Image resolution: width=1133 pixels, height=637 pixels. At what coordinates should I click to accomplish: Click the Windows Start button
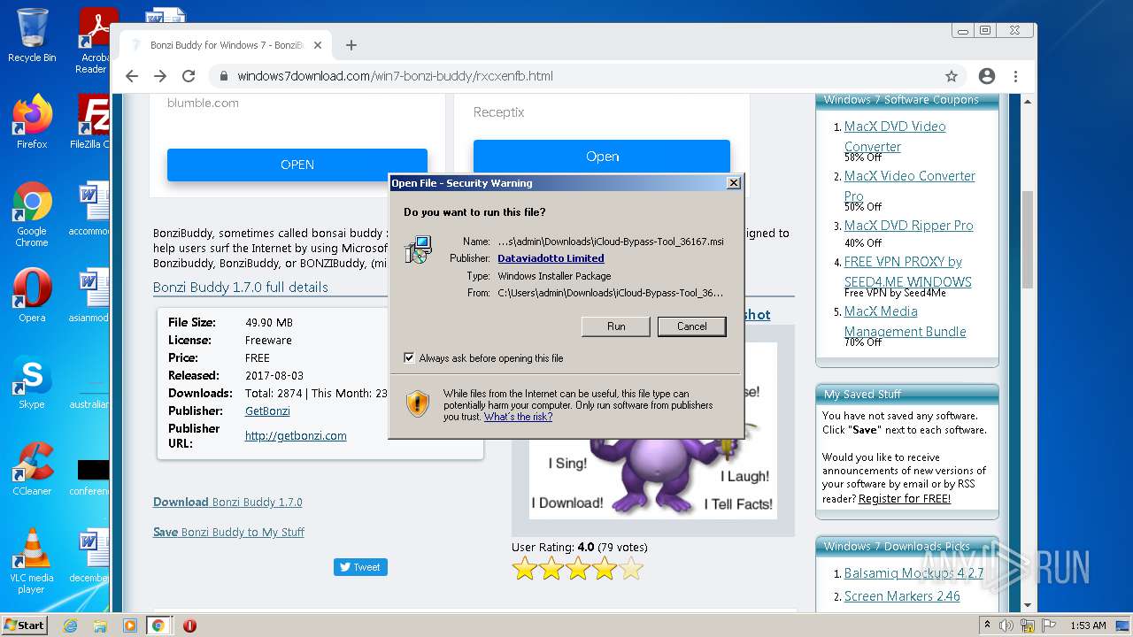point(24,625)
